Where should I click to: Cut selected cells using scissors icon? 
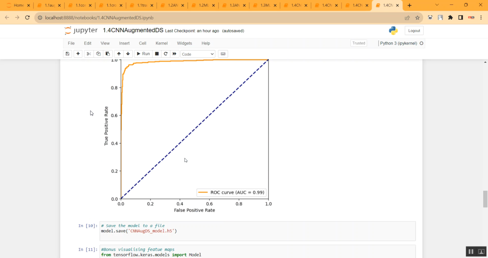coord(89,54)
